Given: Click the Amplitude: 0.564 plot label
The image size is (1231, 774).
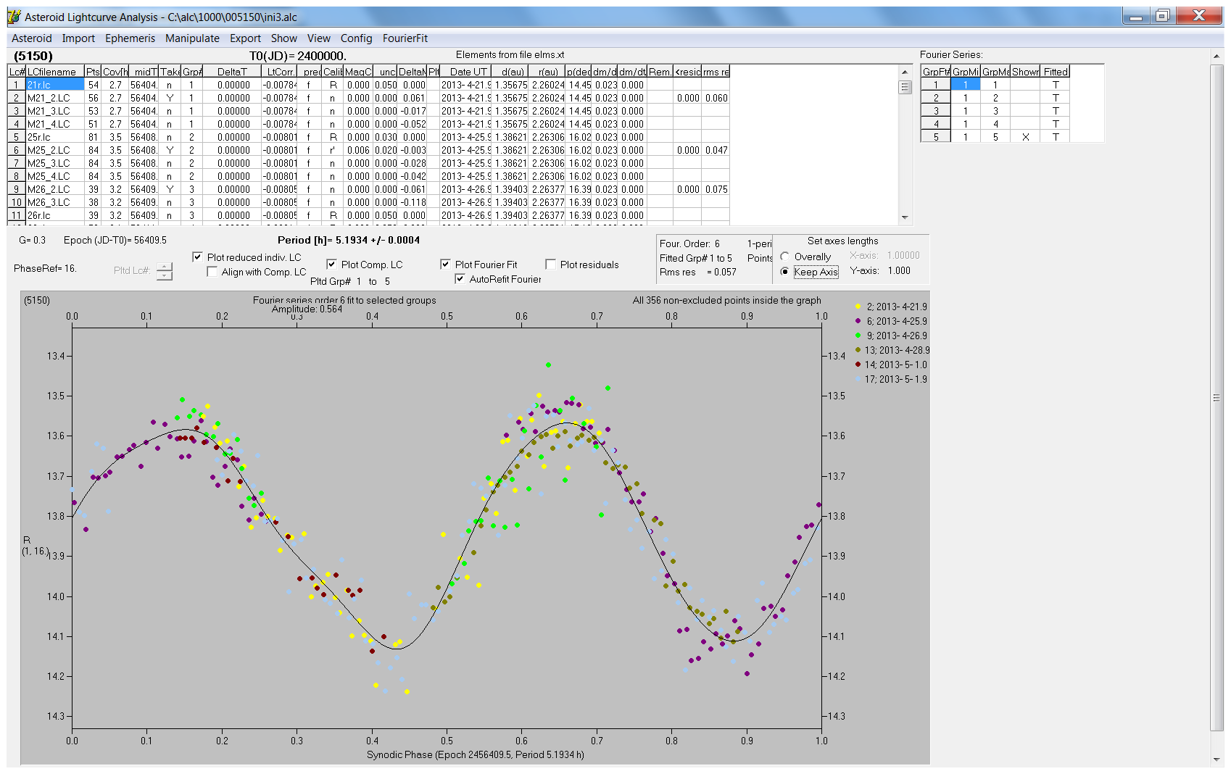Looking at the screenshot, I should coord(307,309).
